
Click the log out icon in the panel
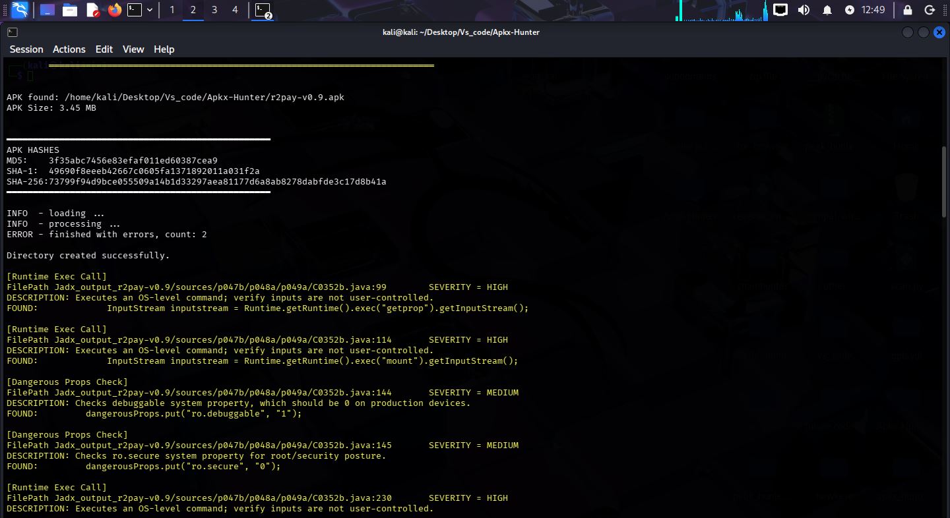930,10
